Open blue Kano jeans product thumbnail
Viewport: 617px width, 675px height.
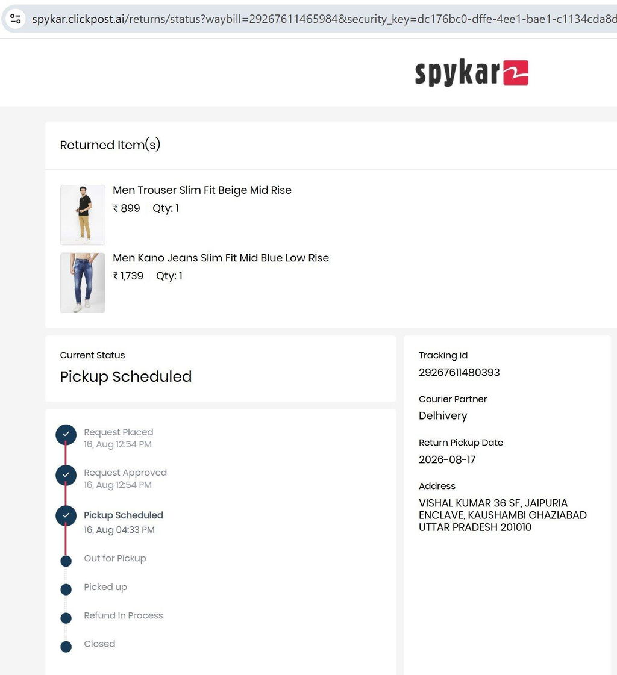tap(83, 282)
